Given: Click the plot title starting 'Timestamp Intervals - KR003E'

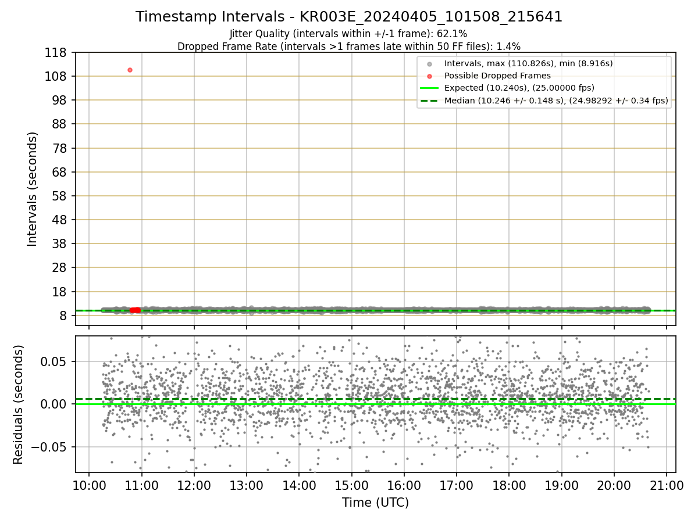Looking at the screenshot, I should click(349, 17).
